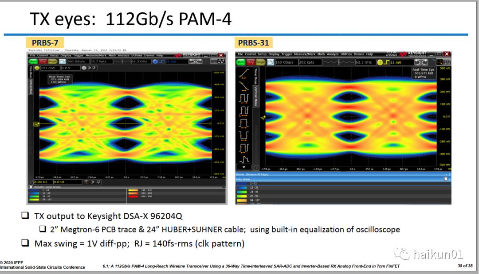
Task: Click the red 464-926 color grade swatch
Action: (x=133, y=196)
